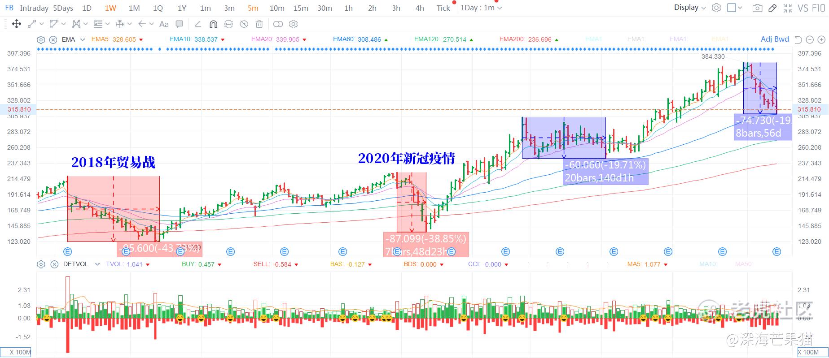Select the 5m timeframe
The width and height of the screenshot is (829, 358).
tap(253, 8)
